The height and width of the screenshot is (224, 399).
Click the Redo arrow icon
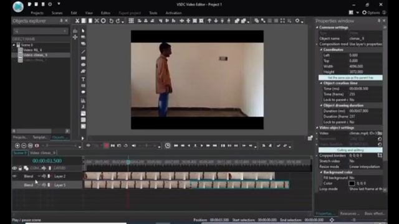(118, 21)
